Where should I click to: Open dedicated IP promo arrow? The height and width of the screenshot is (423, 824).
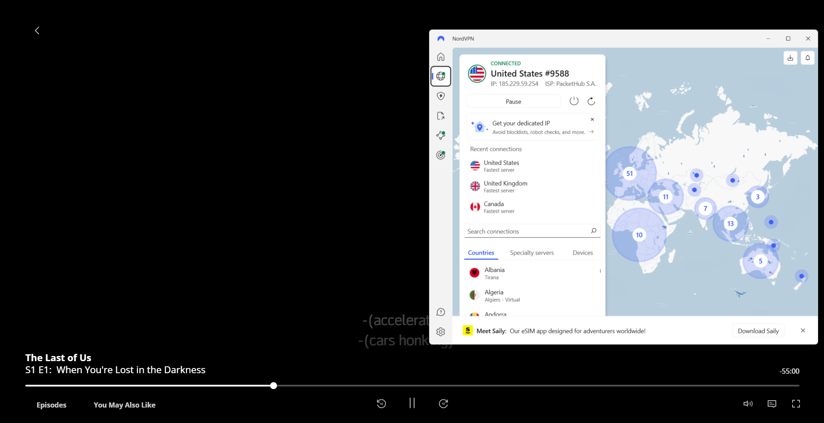tap(591, 132)
